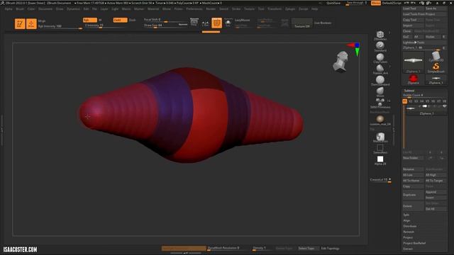
Task: Click the Duplicate subtool button
Action: pos(413,195)
